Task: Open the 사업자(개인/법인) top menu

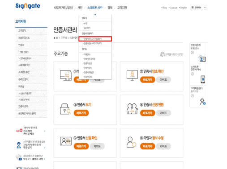Action: [x=63, y=8]
